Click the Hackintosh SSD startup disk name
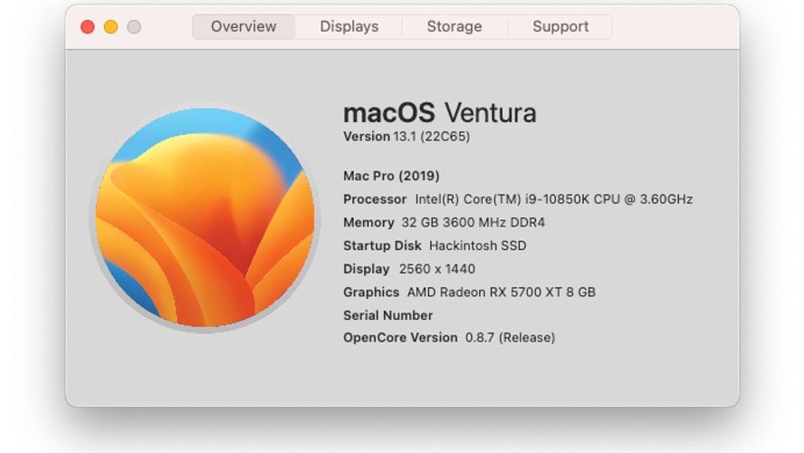The height and width of the screenshot is (453, 804). click(x=477, y=246)
